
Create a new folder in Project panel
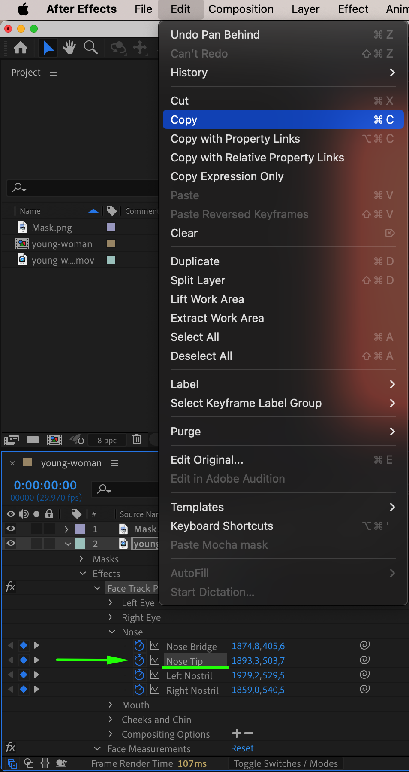33,439
